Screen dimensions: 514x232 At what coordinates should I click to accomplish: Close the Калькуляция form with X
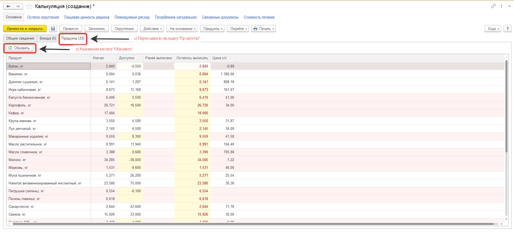point(509,6)
